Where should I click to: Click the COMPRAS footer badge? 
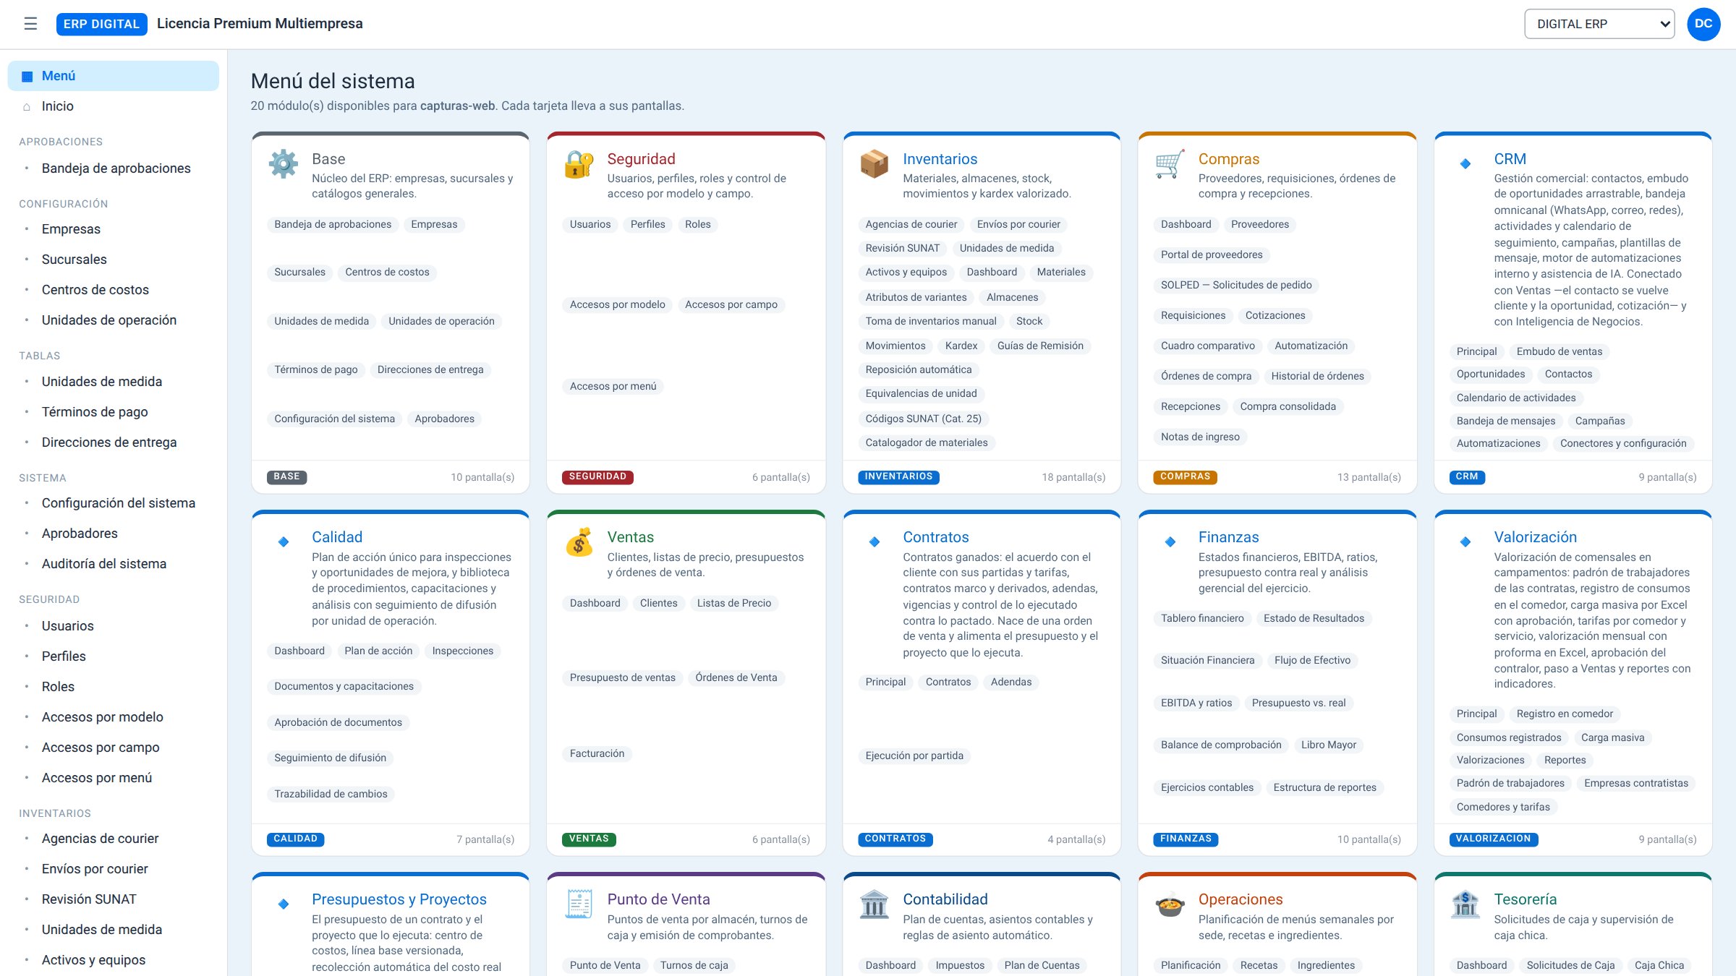[x=1185, y=476]
